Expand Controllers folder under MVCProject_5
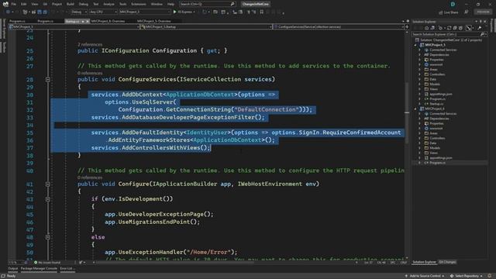The width and height of the screenshot is (496, 279). pos(420,74)
